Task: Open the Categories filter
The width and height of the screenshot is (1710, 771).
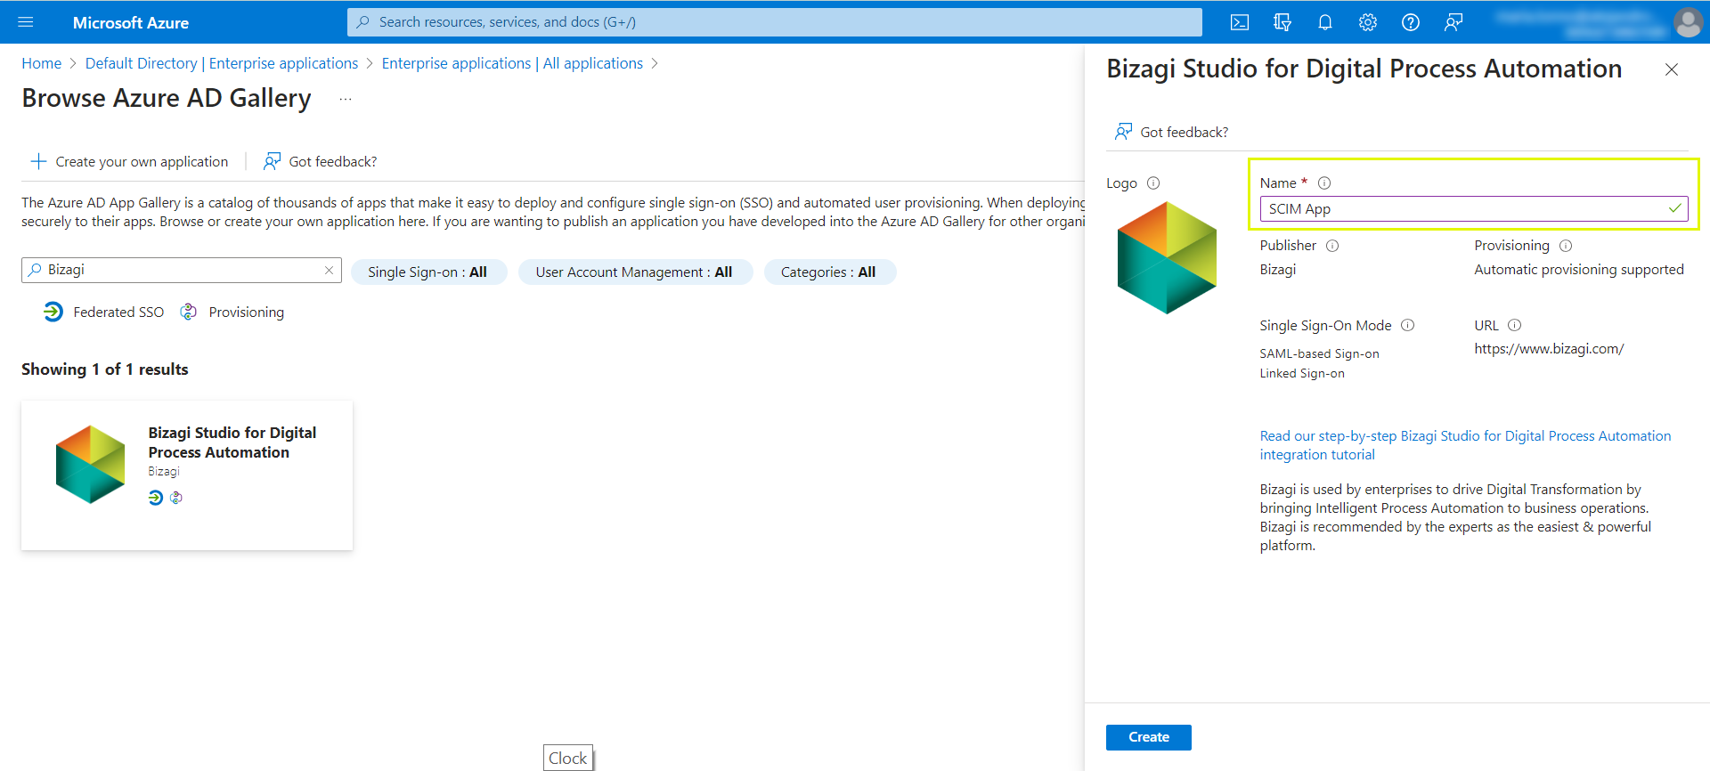Action: click(829, 272)
